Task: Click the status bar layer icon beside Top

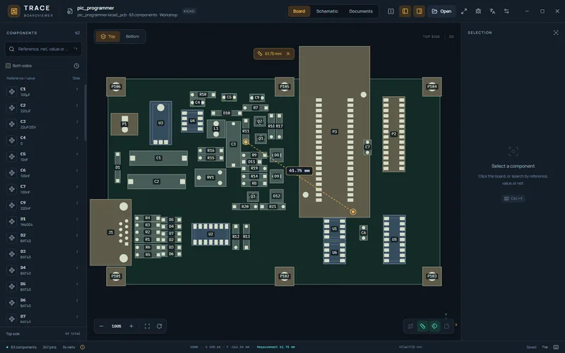Action: pyautogui.click(x=556, y=347)
